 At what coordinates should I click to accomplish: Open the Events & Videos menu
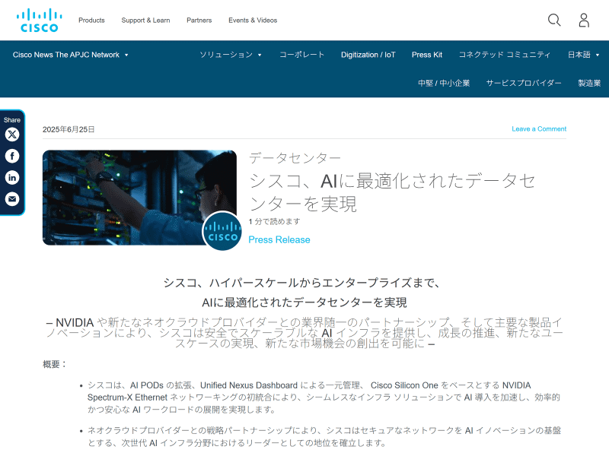(253, 21)
